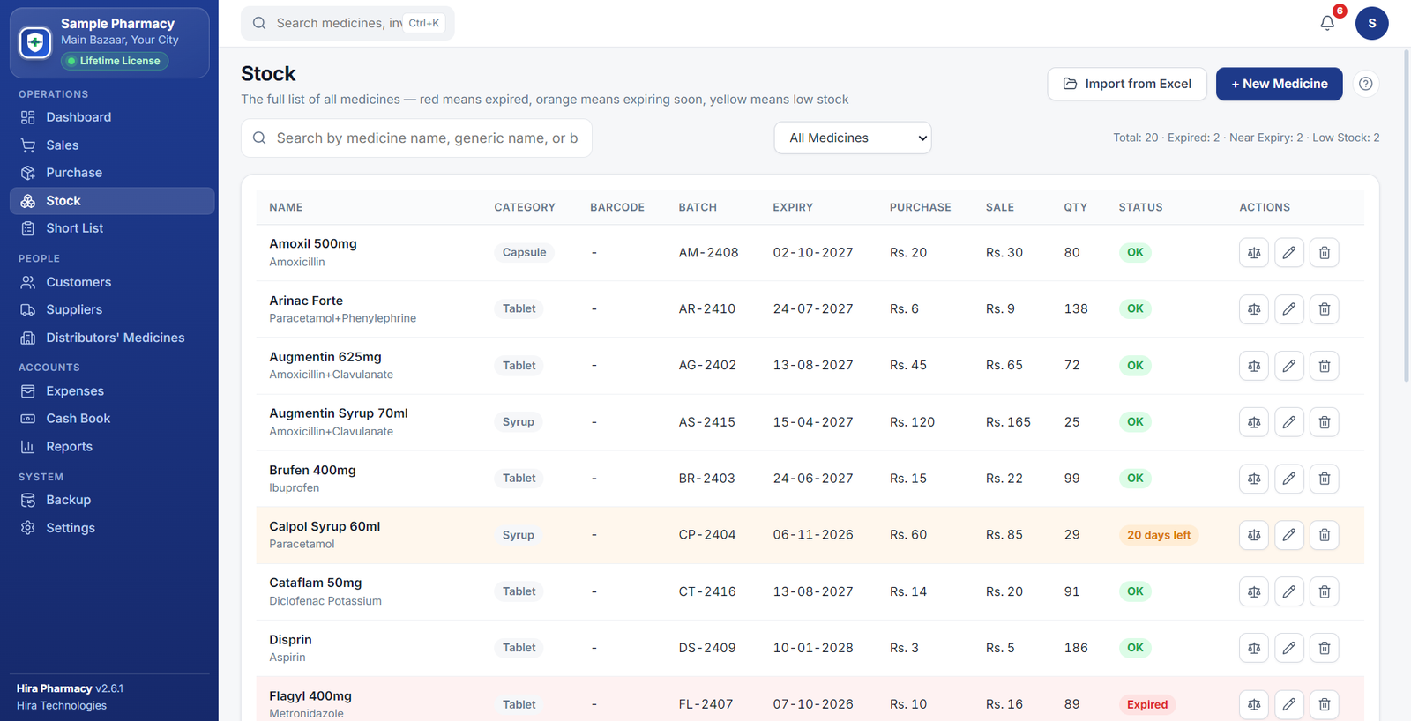The image size is (1411, 721).
Task: Open Purchase page from sidebar
Action: tap(112, 173)
